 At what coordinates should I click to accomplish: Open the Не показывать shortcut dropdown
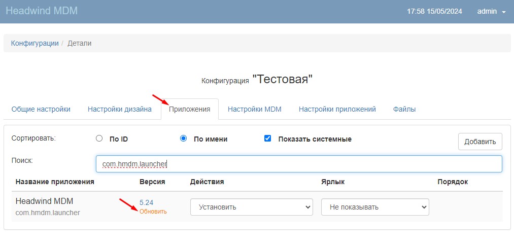[x=375, y=207]
